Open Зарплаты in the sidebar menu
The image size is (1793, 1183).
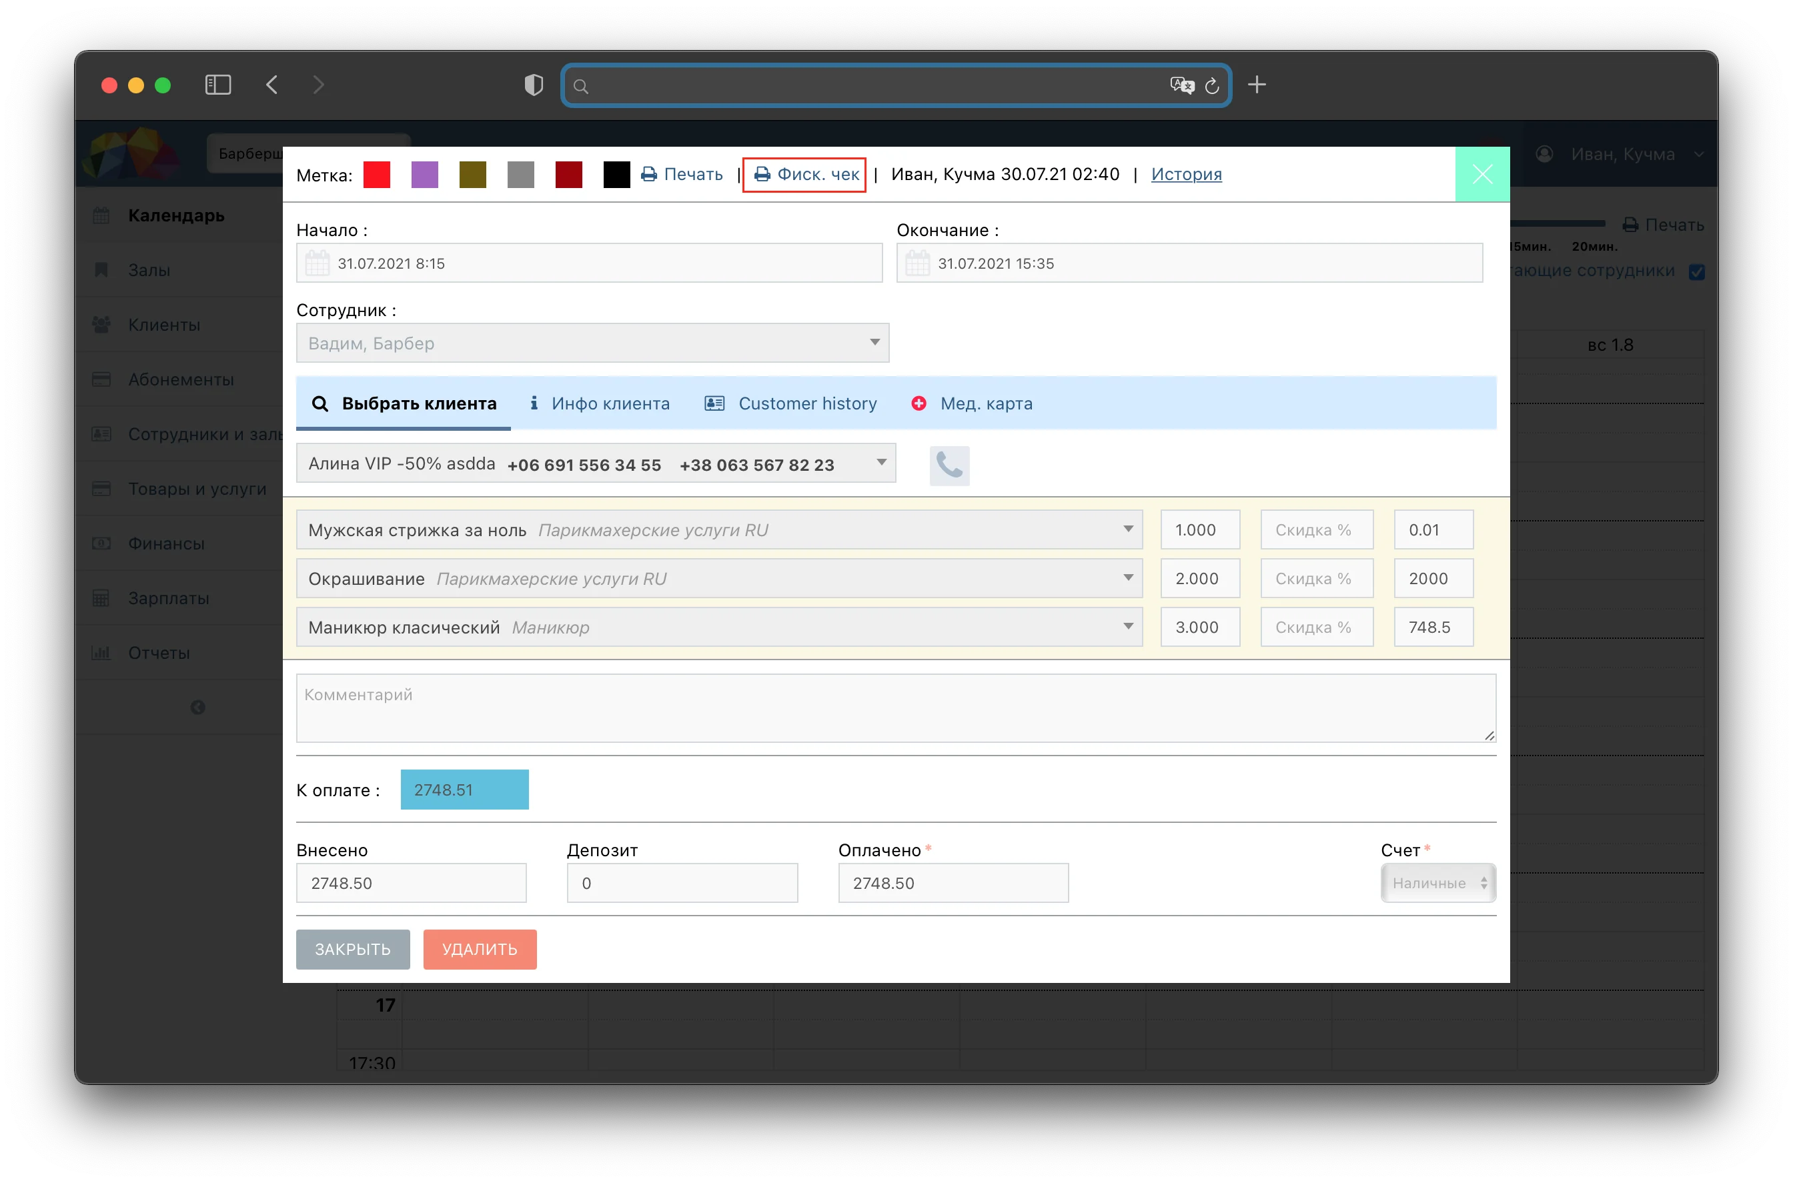[168, 598]
